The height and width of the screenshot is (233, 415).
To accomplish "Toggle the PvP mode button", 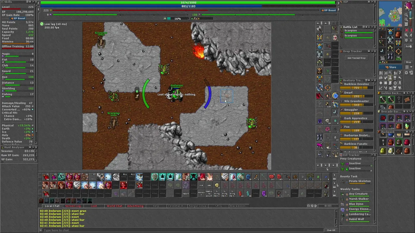I will pyautogui.click(x=409, y=46).
